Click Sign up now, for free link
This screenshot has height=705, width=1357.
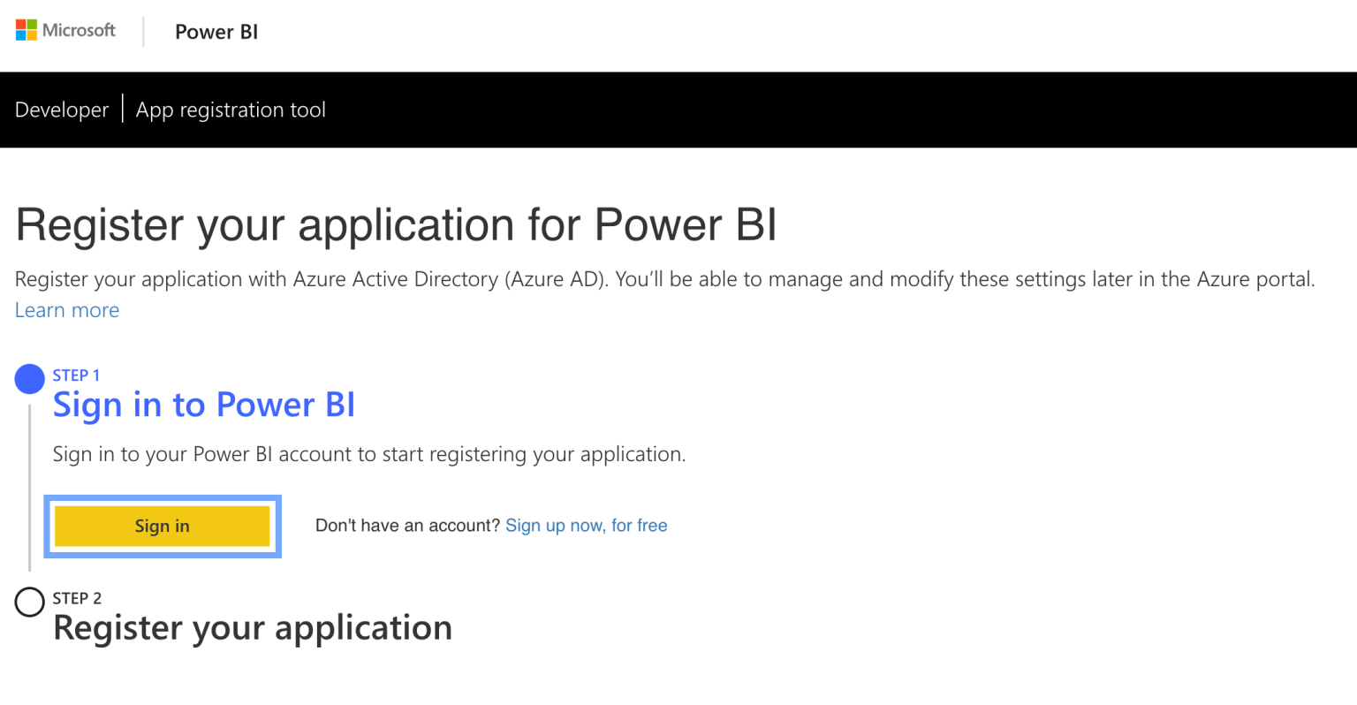click(x=586, y=525)
